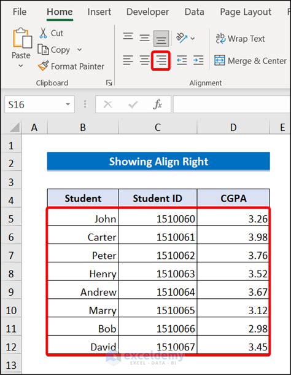The image size is (291, 375).
Task: Toggle Wrap Text
Action: [x=240, y=39]
